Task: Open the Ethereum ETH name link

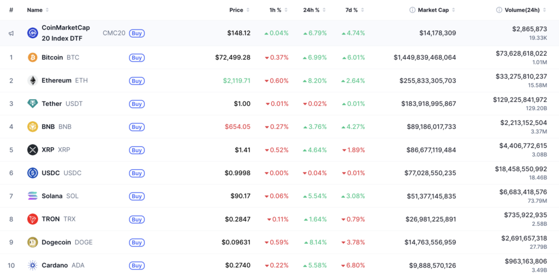Action: click(64, 81)
